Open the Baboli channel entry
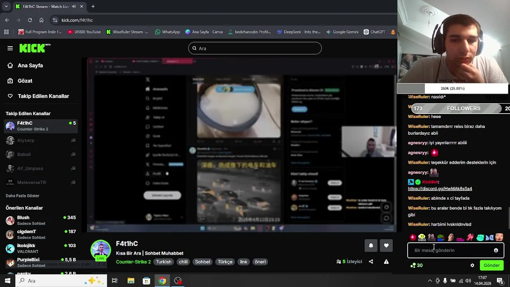 coord(40,154)
